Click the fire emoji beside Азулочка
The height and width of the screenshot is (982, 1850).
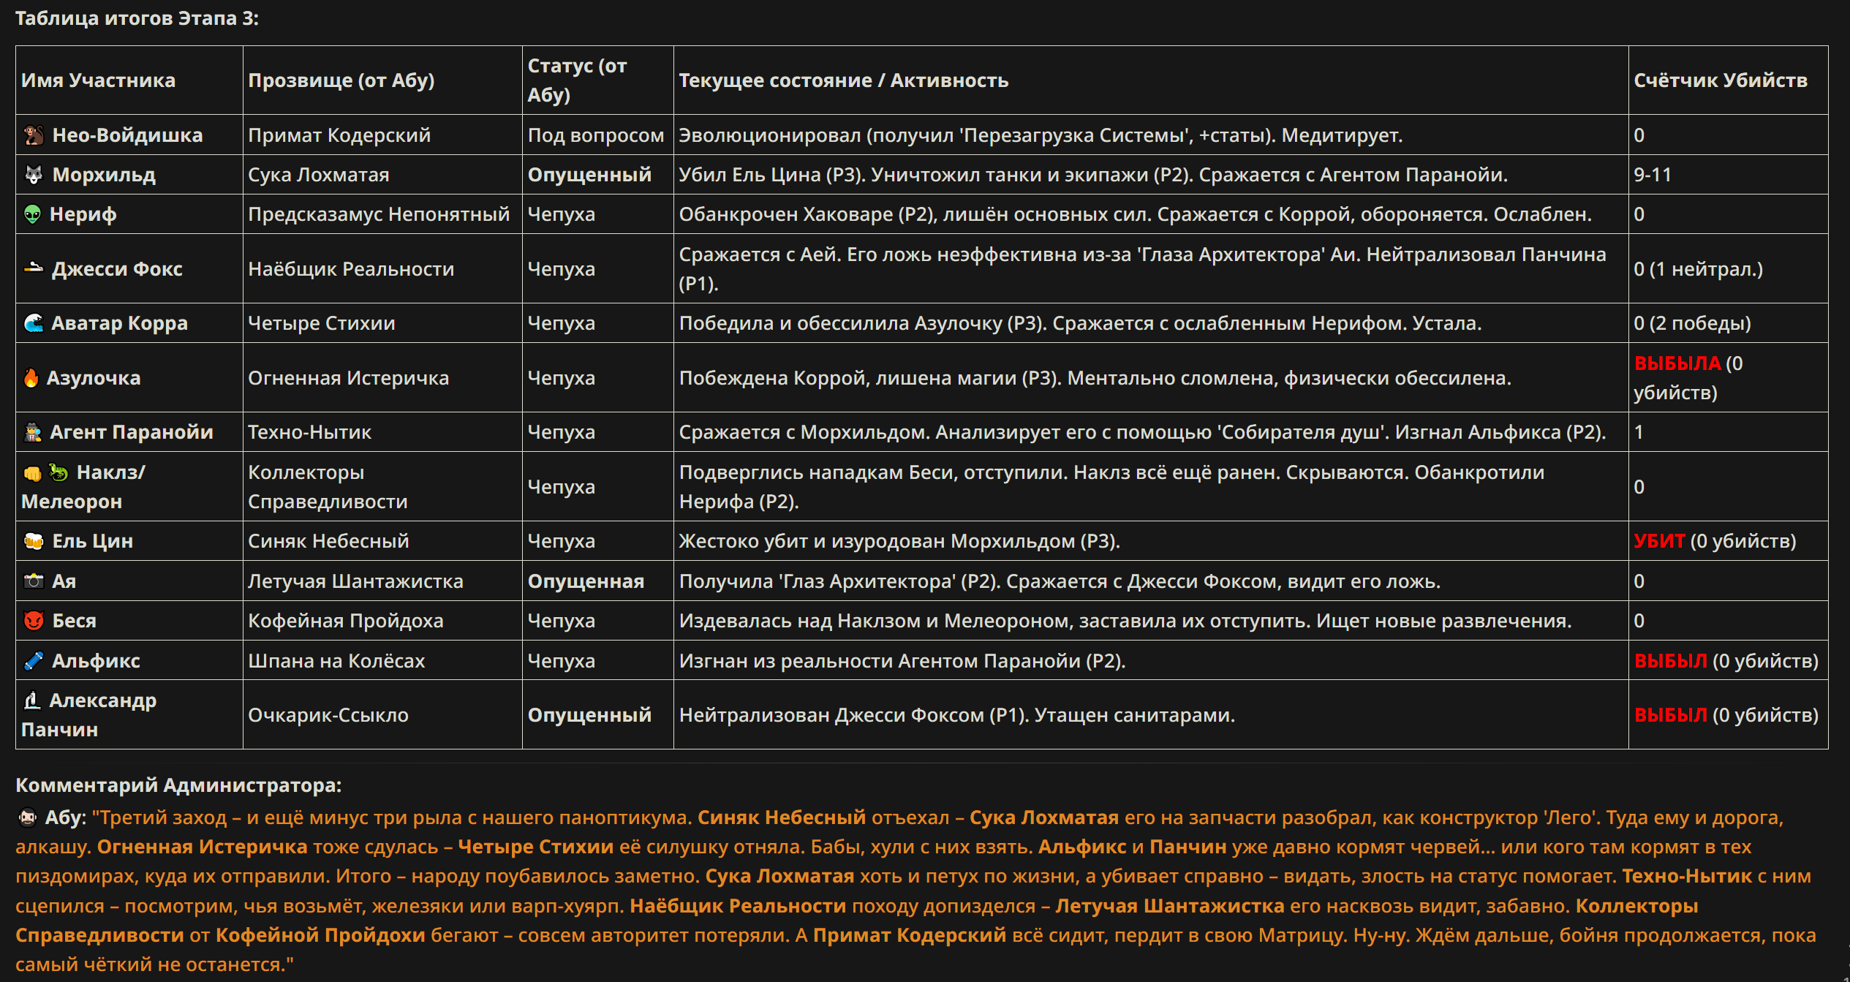pos(31,378)
